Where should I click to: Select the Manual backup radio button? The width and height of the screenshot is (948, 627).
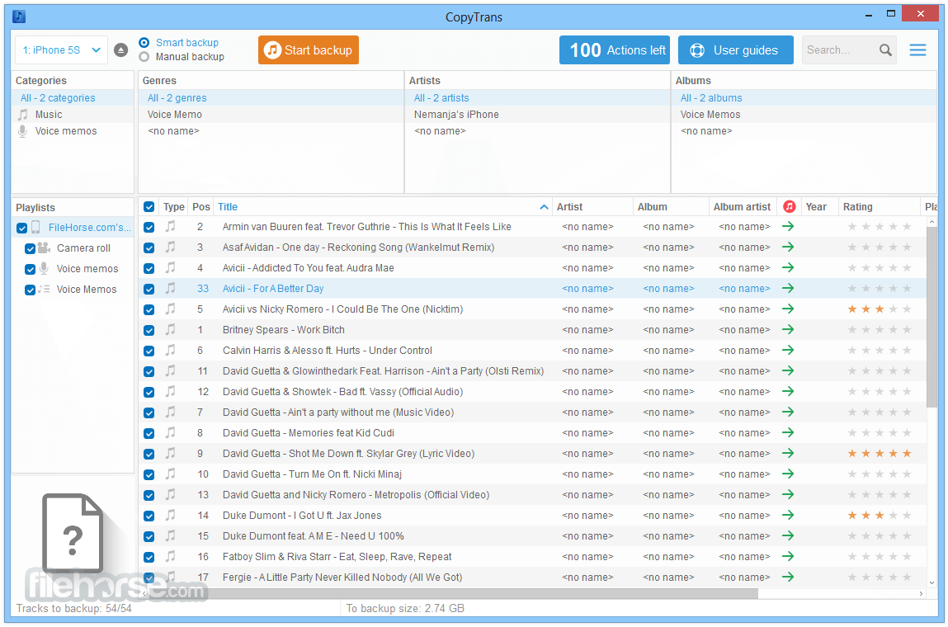pyautogui.click(x=144, y=57)
